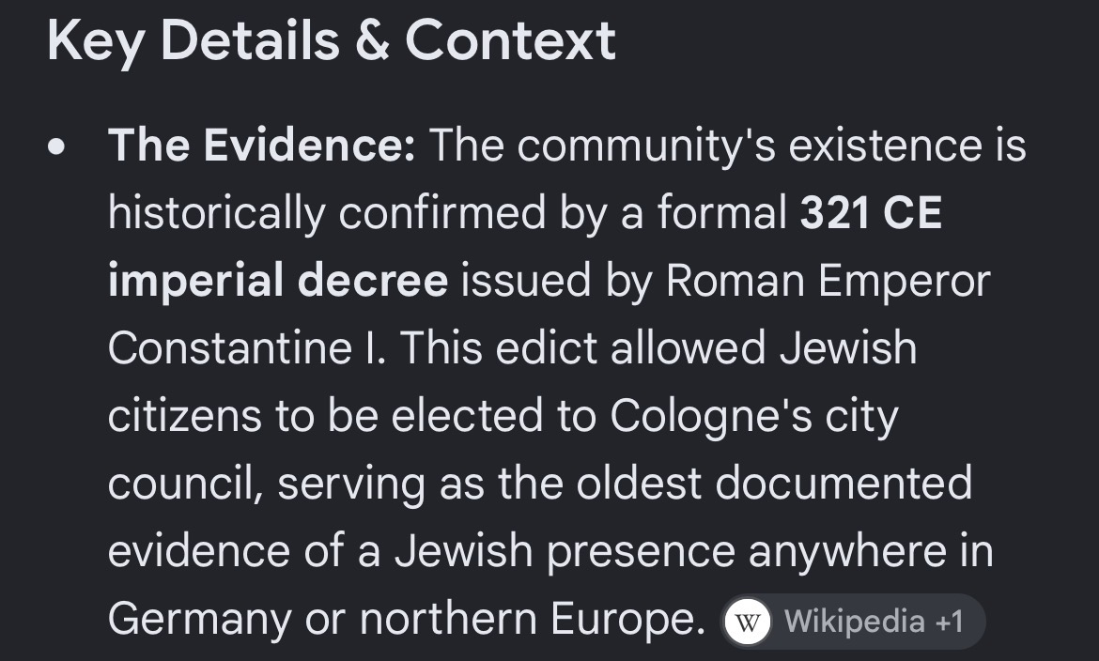Click the words This edict
This screenshot has height=661, width=1099.
[x=499, y=347]
